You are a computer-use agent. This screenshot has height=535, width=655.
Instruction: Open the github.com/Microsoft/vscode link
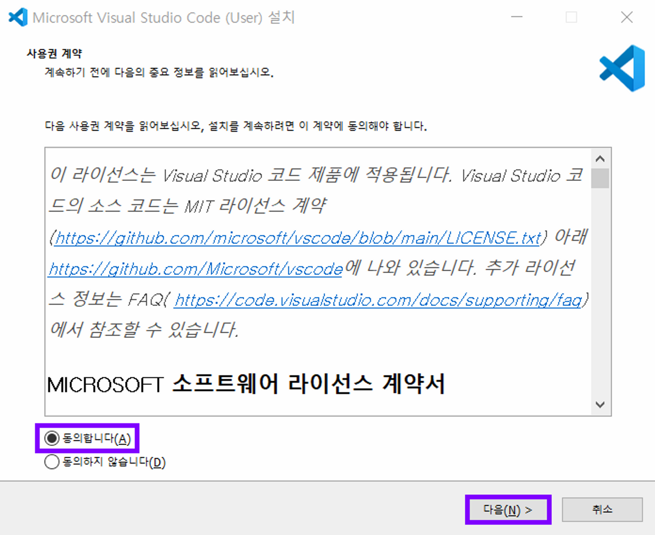tap(195, 269)
